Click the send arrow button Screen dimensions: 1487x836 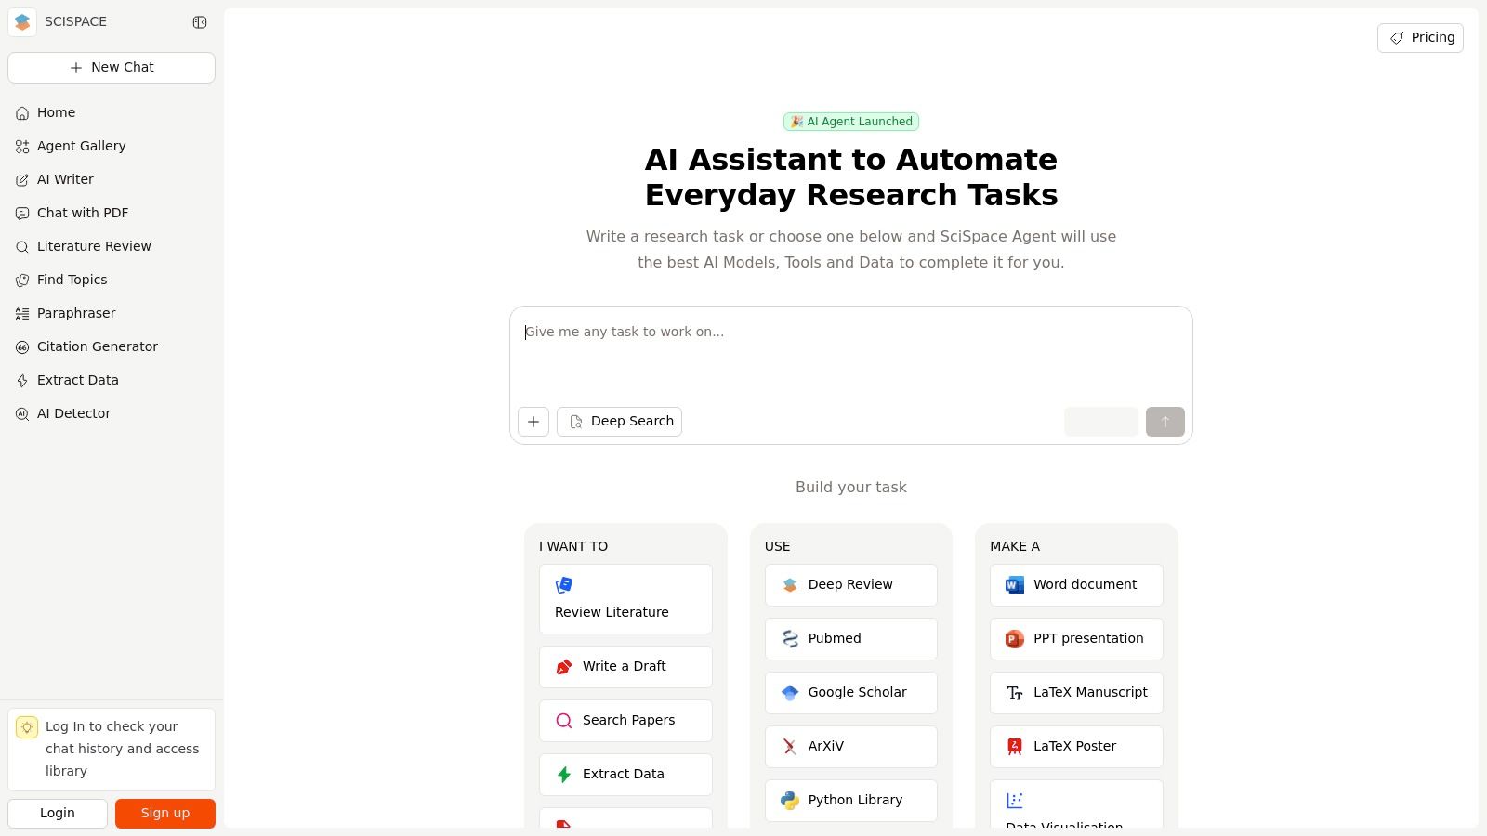(x=1165, y=422)
